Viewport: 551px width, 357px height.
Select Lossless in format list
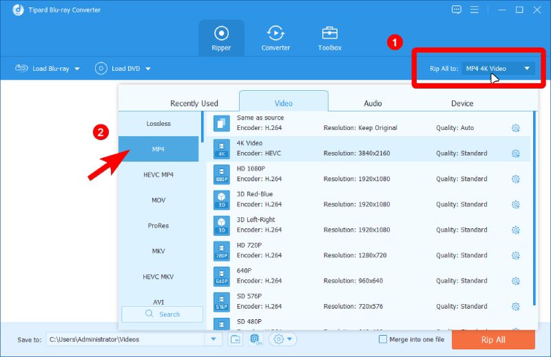158,124
